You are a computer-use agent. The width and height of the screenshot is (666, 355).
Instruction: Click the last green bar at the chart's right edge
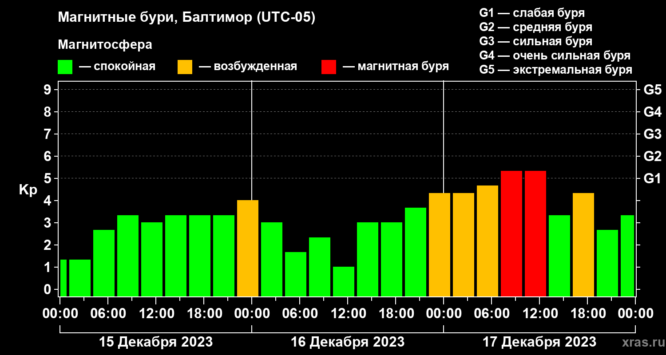coord(627,256)
